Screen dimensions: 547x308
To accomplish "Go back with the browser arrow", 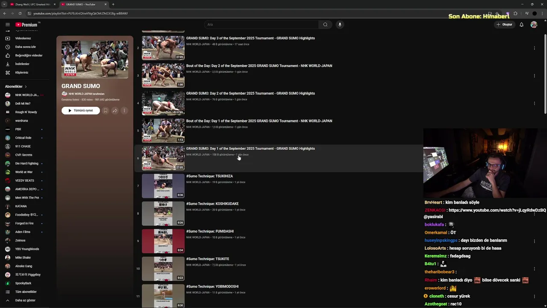I will click(x=5, y=13).
